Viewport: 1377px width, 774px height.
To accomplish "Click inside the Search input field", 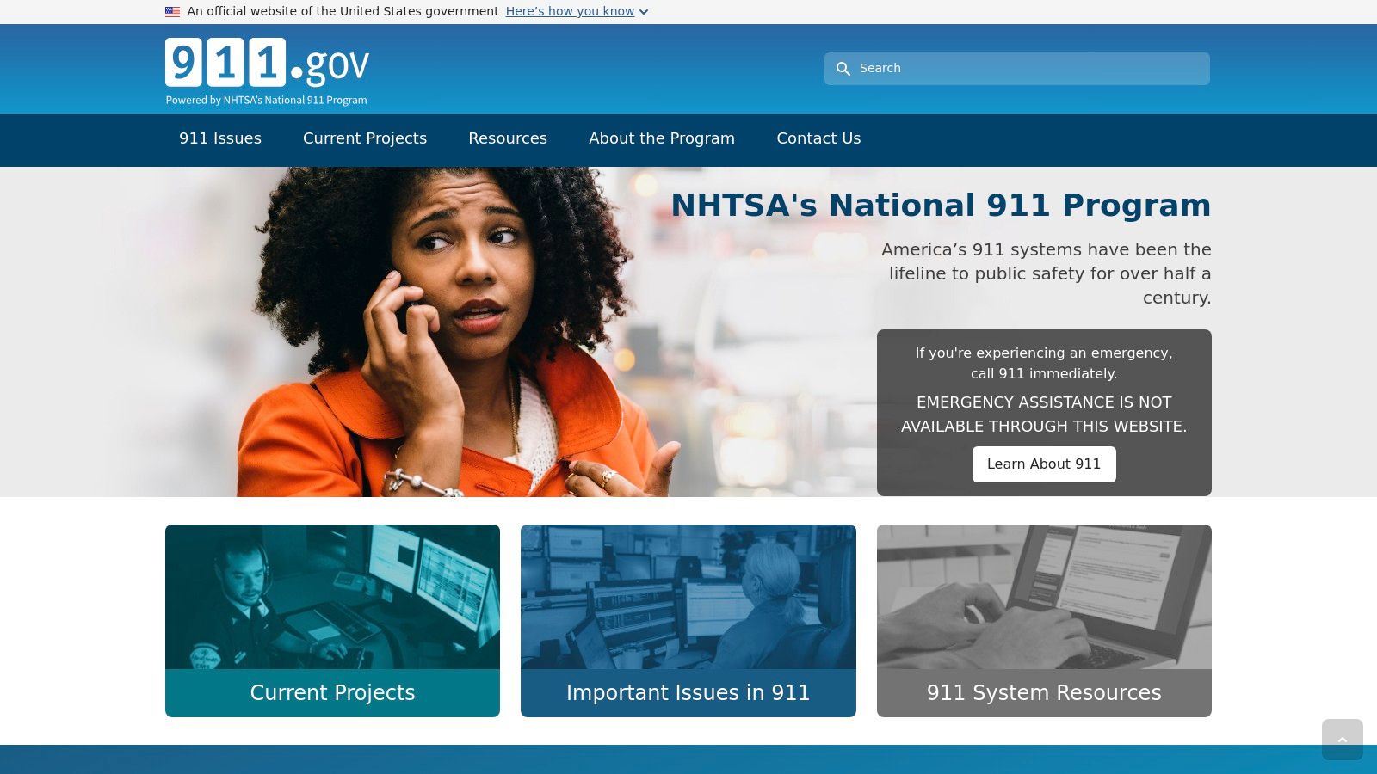I will 990,68.
